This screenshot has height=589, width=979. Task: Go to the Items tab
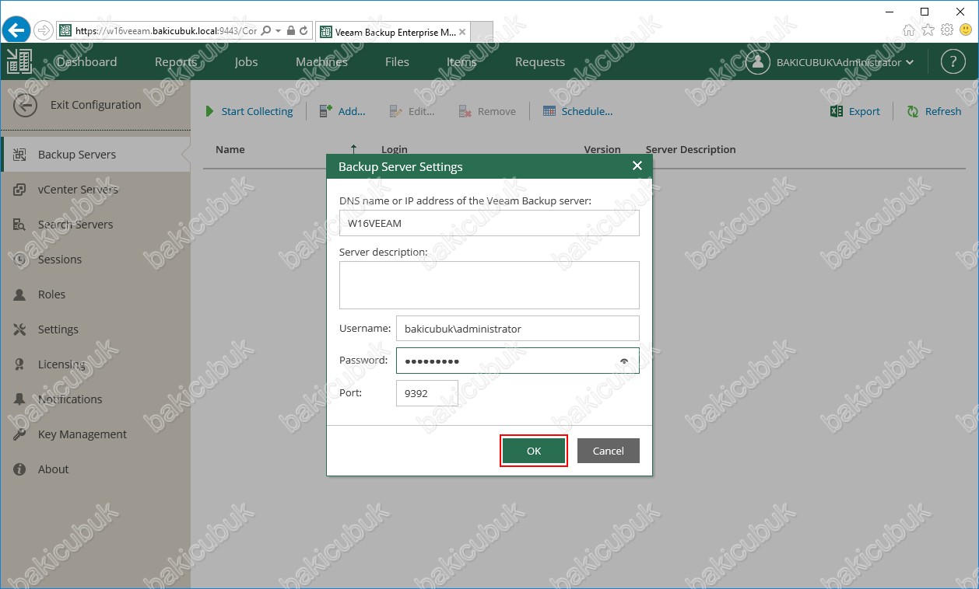pyautogui.click(x=461, y=62)
